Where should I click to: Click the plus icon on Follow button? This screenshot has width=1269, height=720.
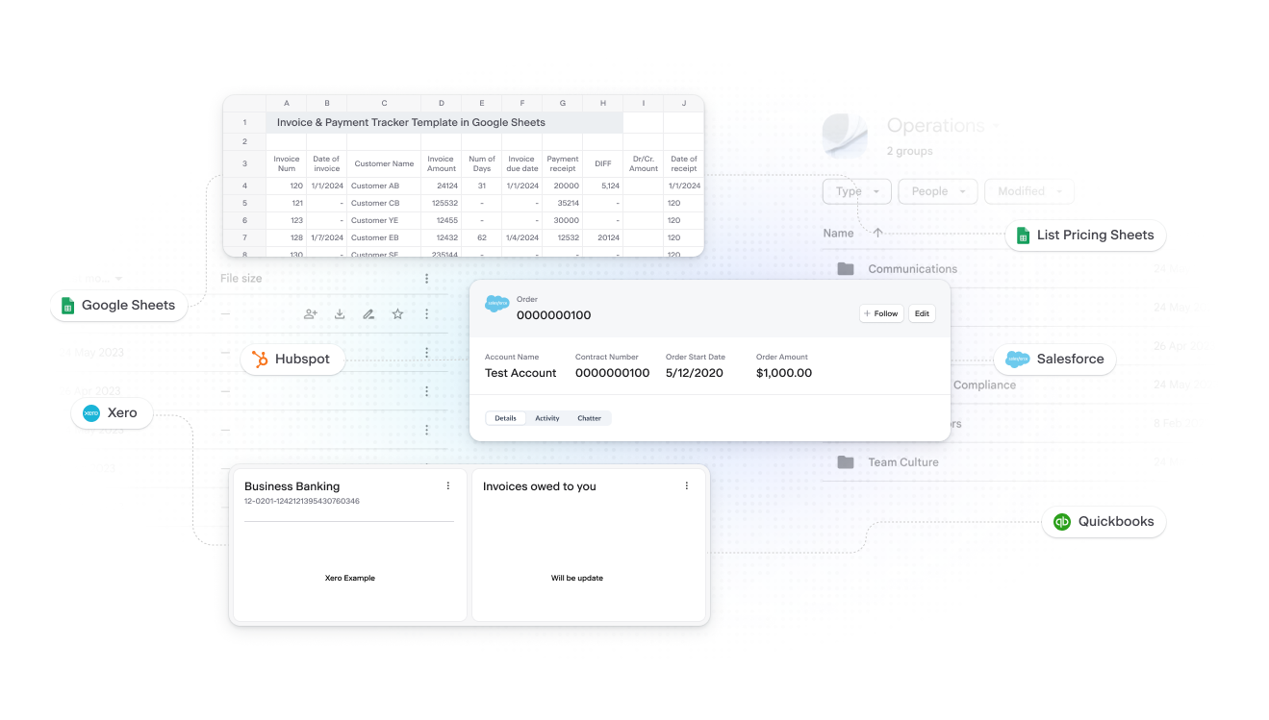(x=867, y=313)
